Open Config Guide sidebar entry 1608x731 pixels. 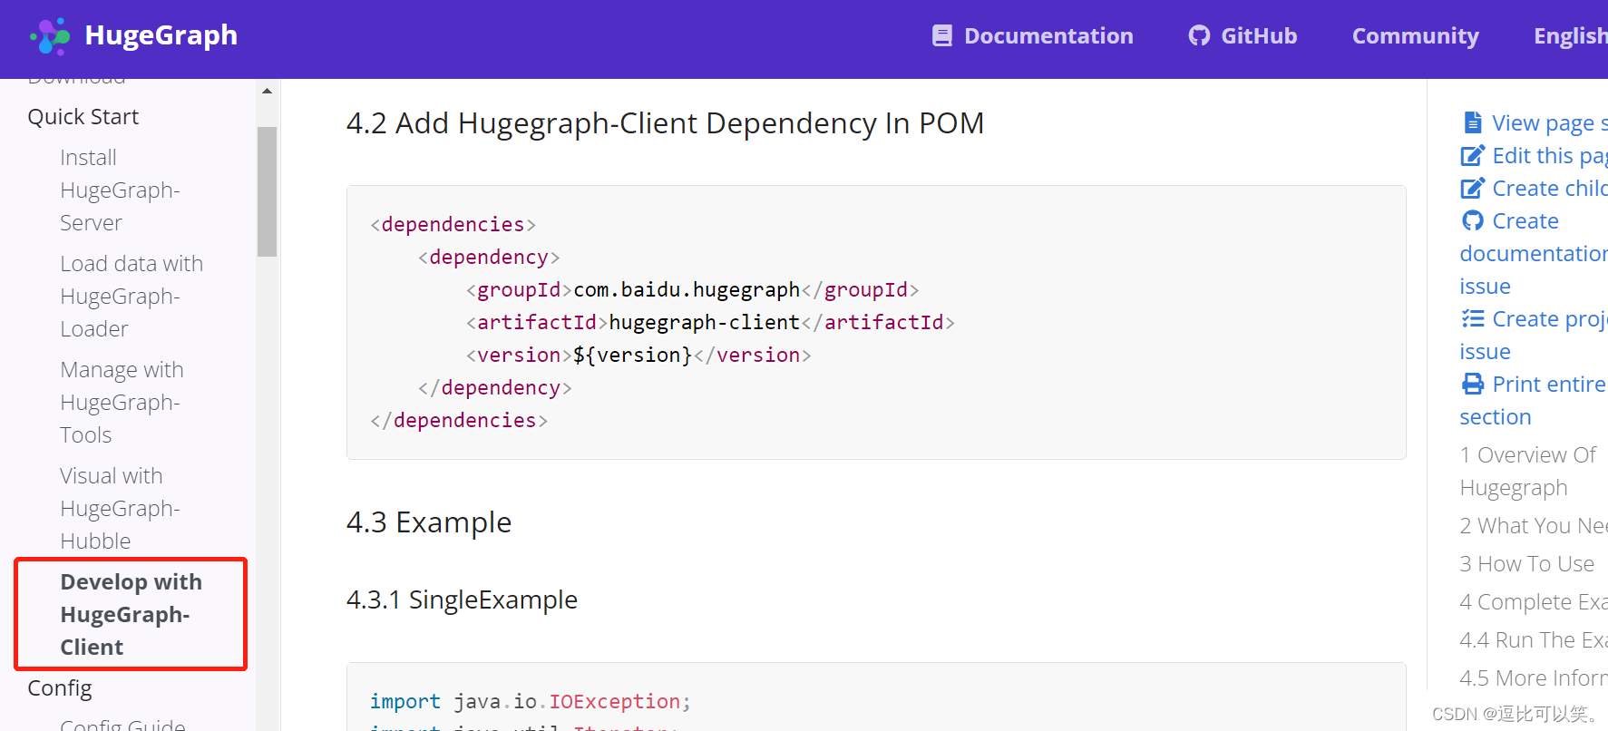point(122,724)
